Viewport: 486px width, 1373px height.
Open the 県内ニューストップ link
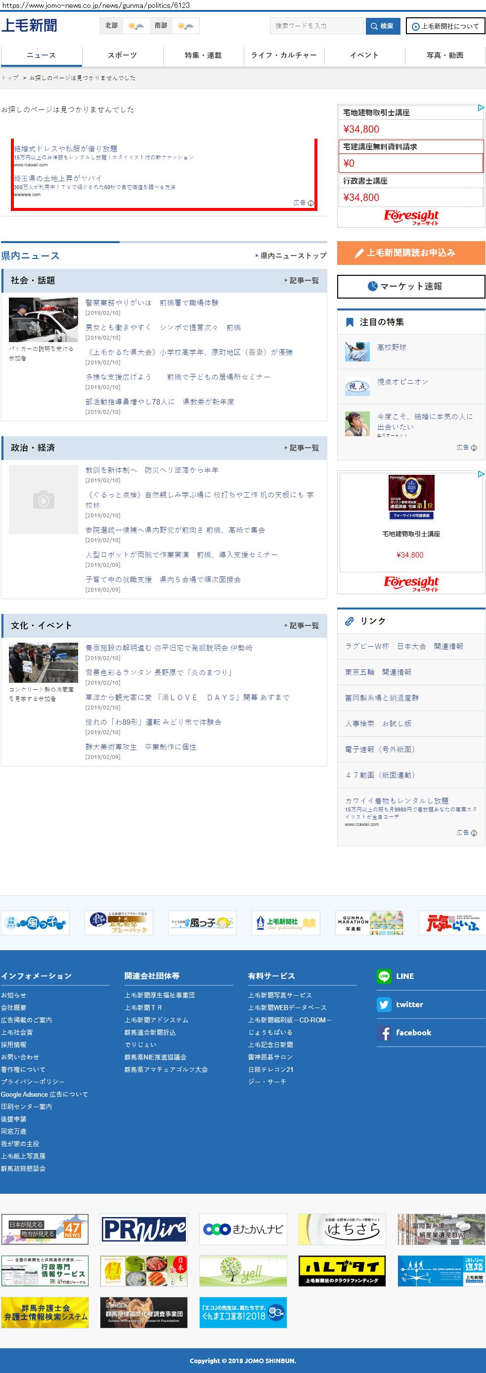(292, 256)
